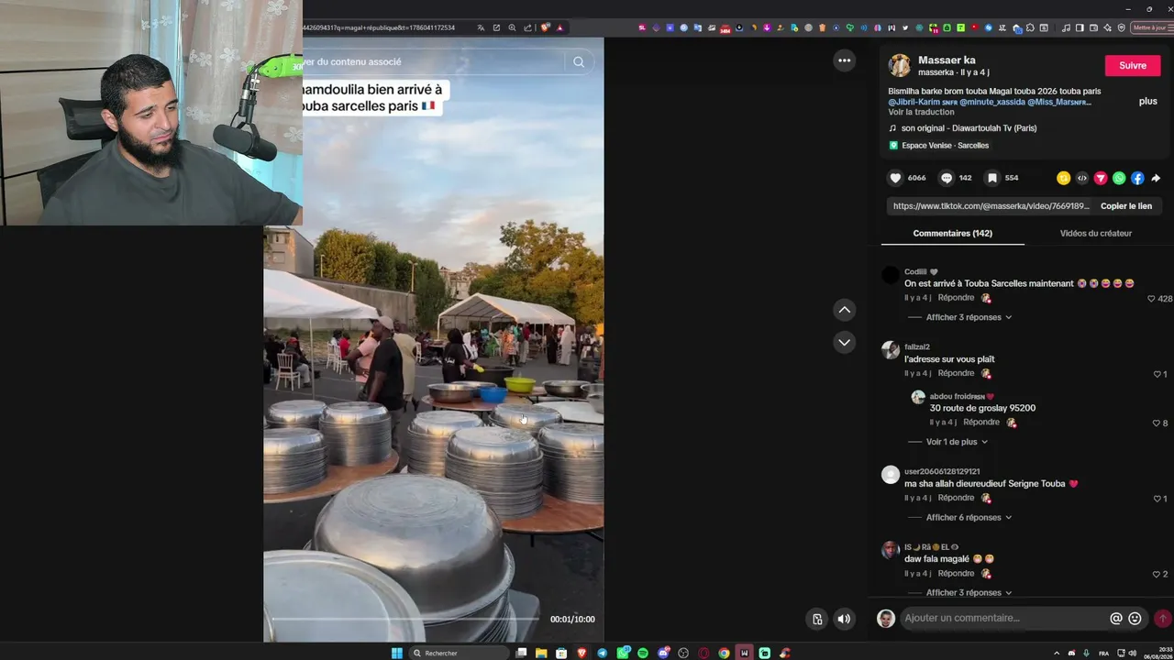Share the video on WhatsApp
Image resolution: width=1174 pixels, height=660 pixels.
1119,178
